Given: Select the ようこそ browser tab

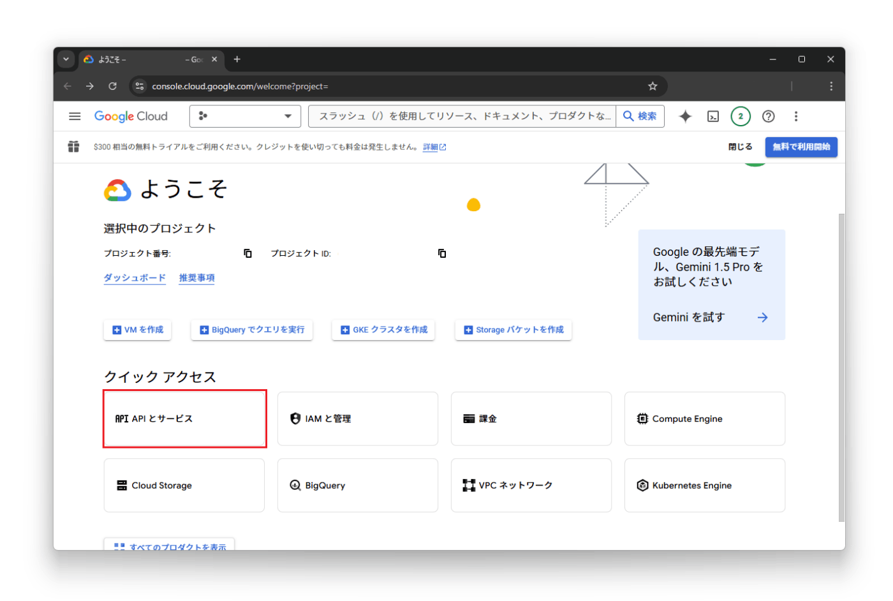Looking at the screenshot, I should click(151, 59).
